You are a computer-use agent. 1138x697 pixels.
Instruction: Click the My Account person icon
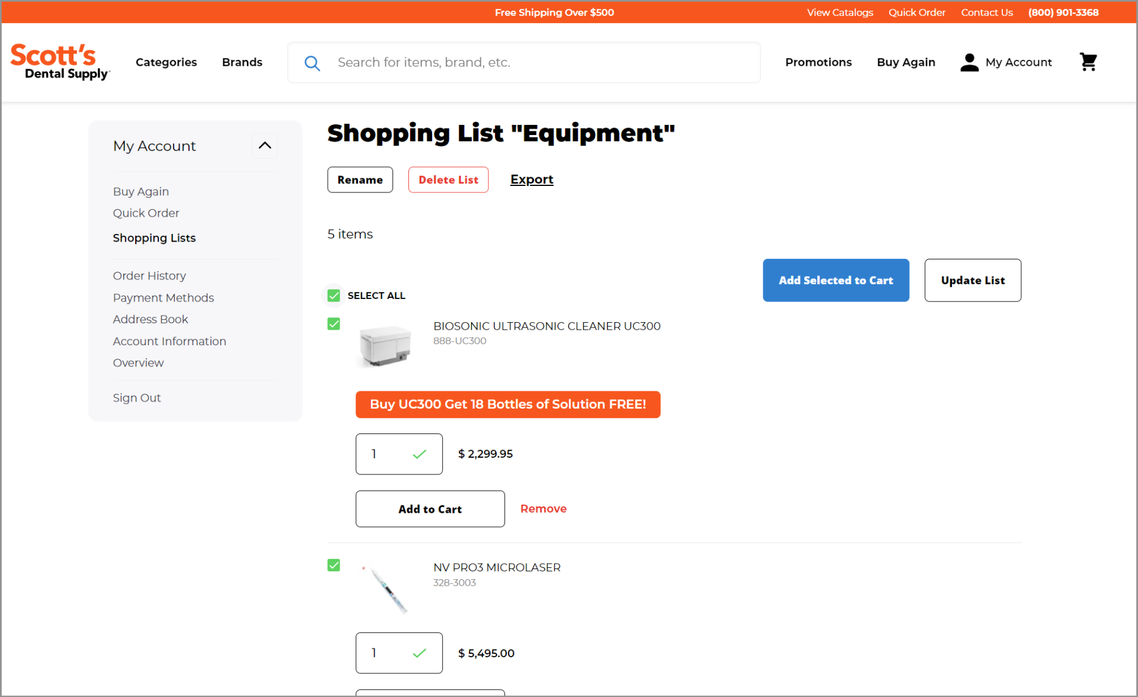(969, 62)
